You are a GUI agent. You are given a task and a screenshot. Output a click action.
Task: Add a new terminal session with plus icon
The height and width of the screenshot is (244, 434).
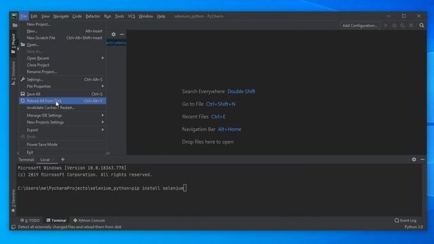pyautogui.click(x=63, y=159)
